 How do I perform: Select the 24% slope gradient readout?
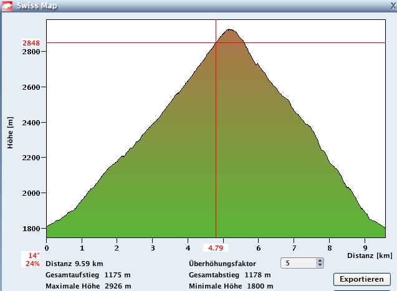pos(33,264)
